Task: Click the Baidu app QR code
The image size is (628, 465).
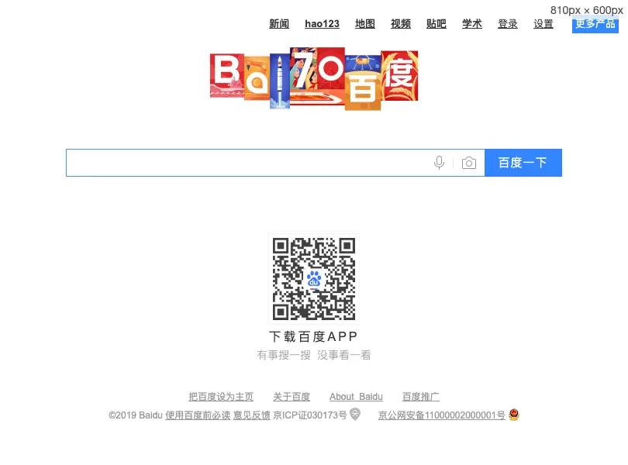Action: 314,279
